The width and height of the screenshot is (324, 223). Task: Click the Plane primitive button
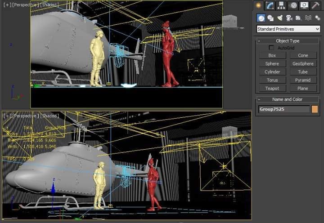303,89
